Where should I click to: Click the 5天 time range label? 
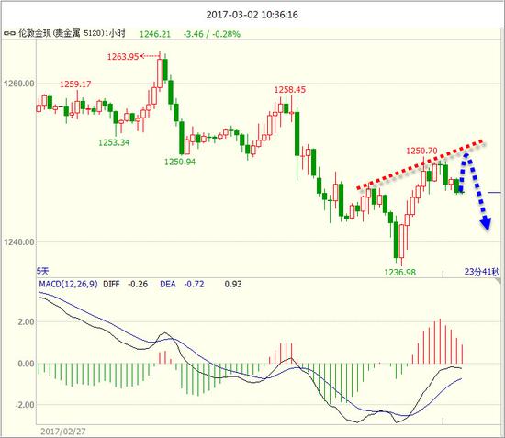(43, 272)
